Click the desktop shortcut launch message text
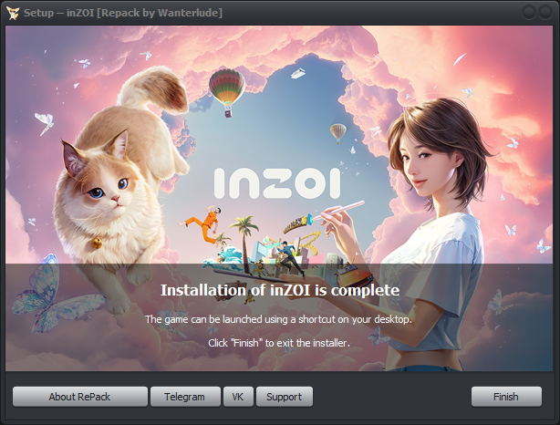This screenshot has height=425, width=560. 278,319
